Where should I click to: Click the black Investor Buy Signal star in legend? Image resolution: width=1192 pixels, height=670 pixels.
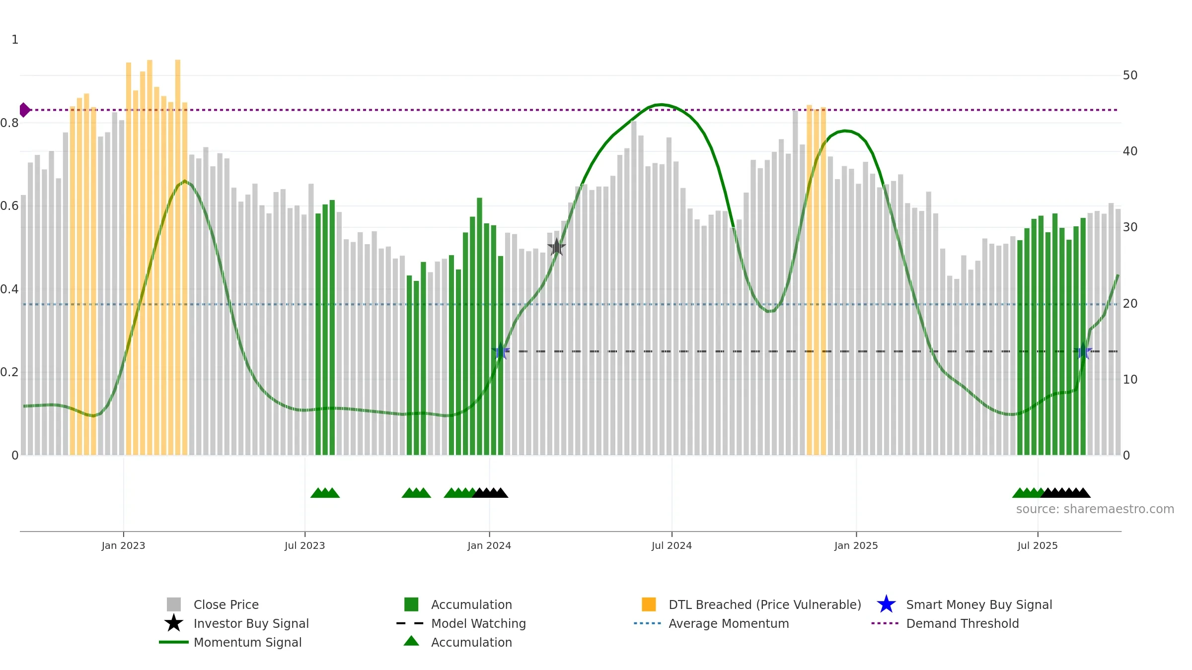click(174, 623)
